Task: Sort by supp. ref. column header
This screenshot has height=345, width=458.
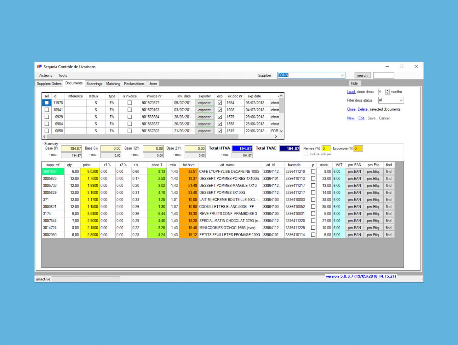Action: point(53,165)
